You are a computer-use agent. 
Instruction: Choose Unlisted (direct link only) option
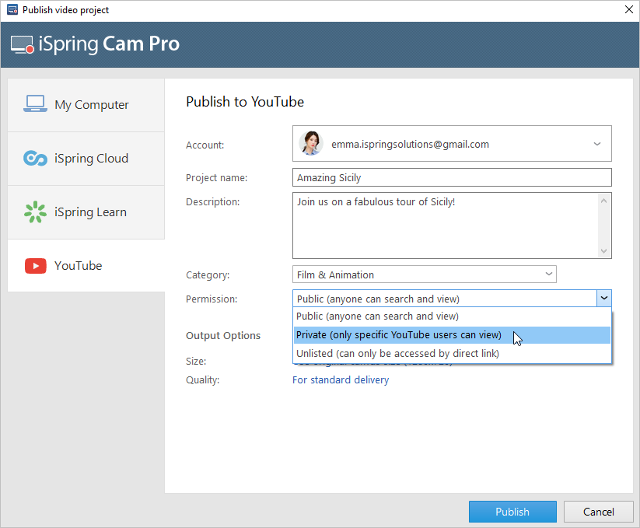click(x=452, y=353)
